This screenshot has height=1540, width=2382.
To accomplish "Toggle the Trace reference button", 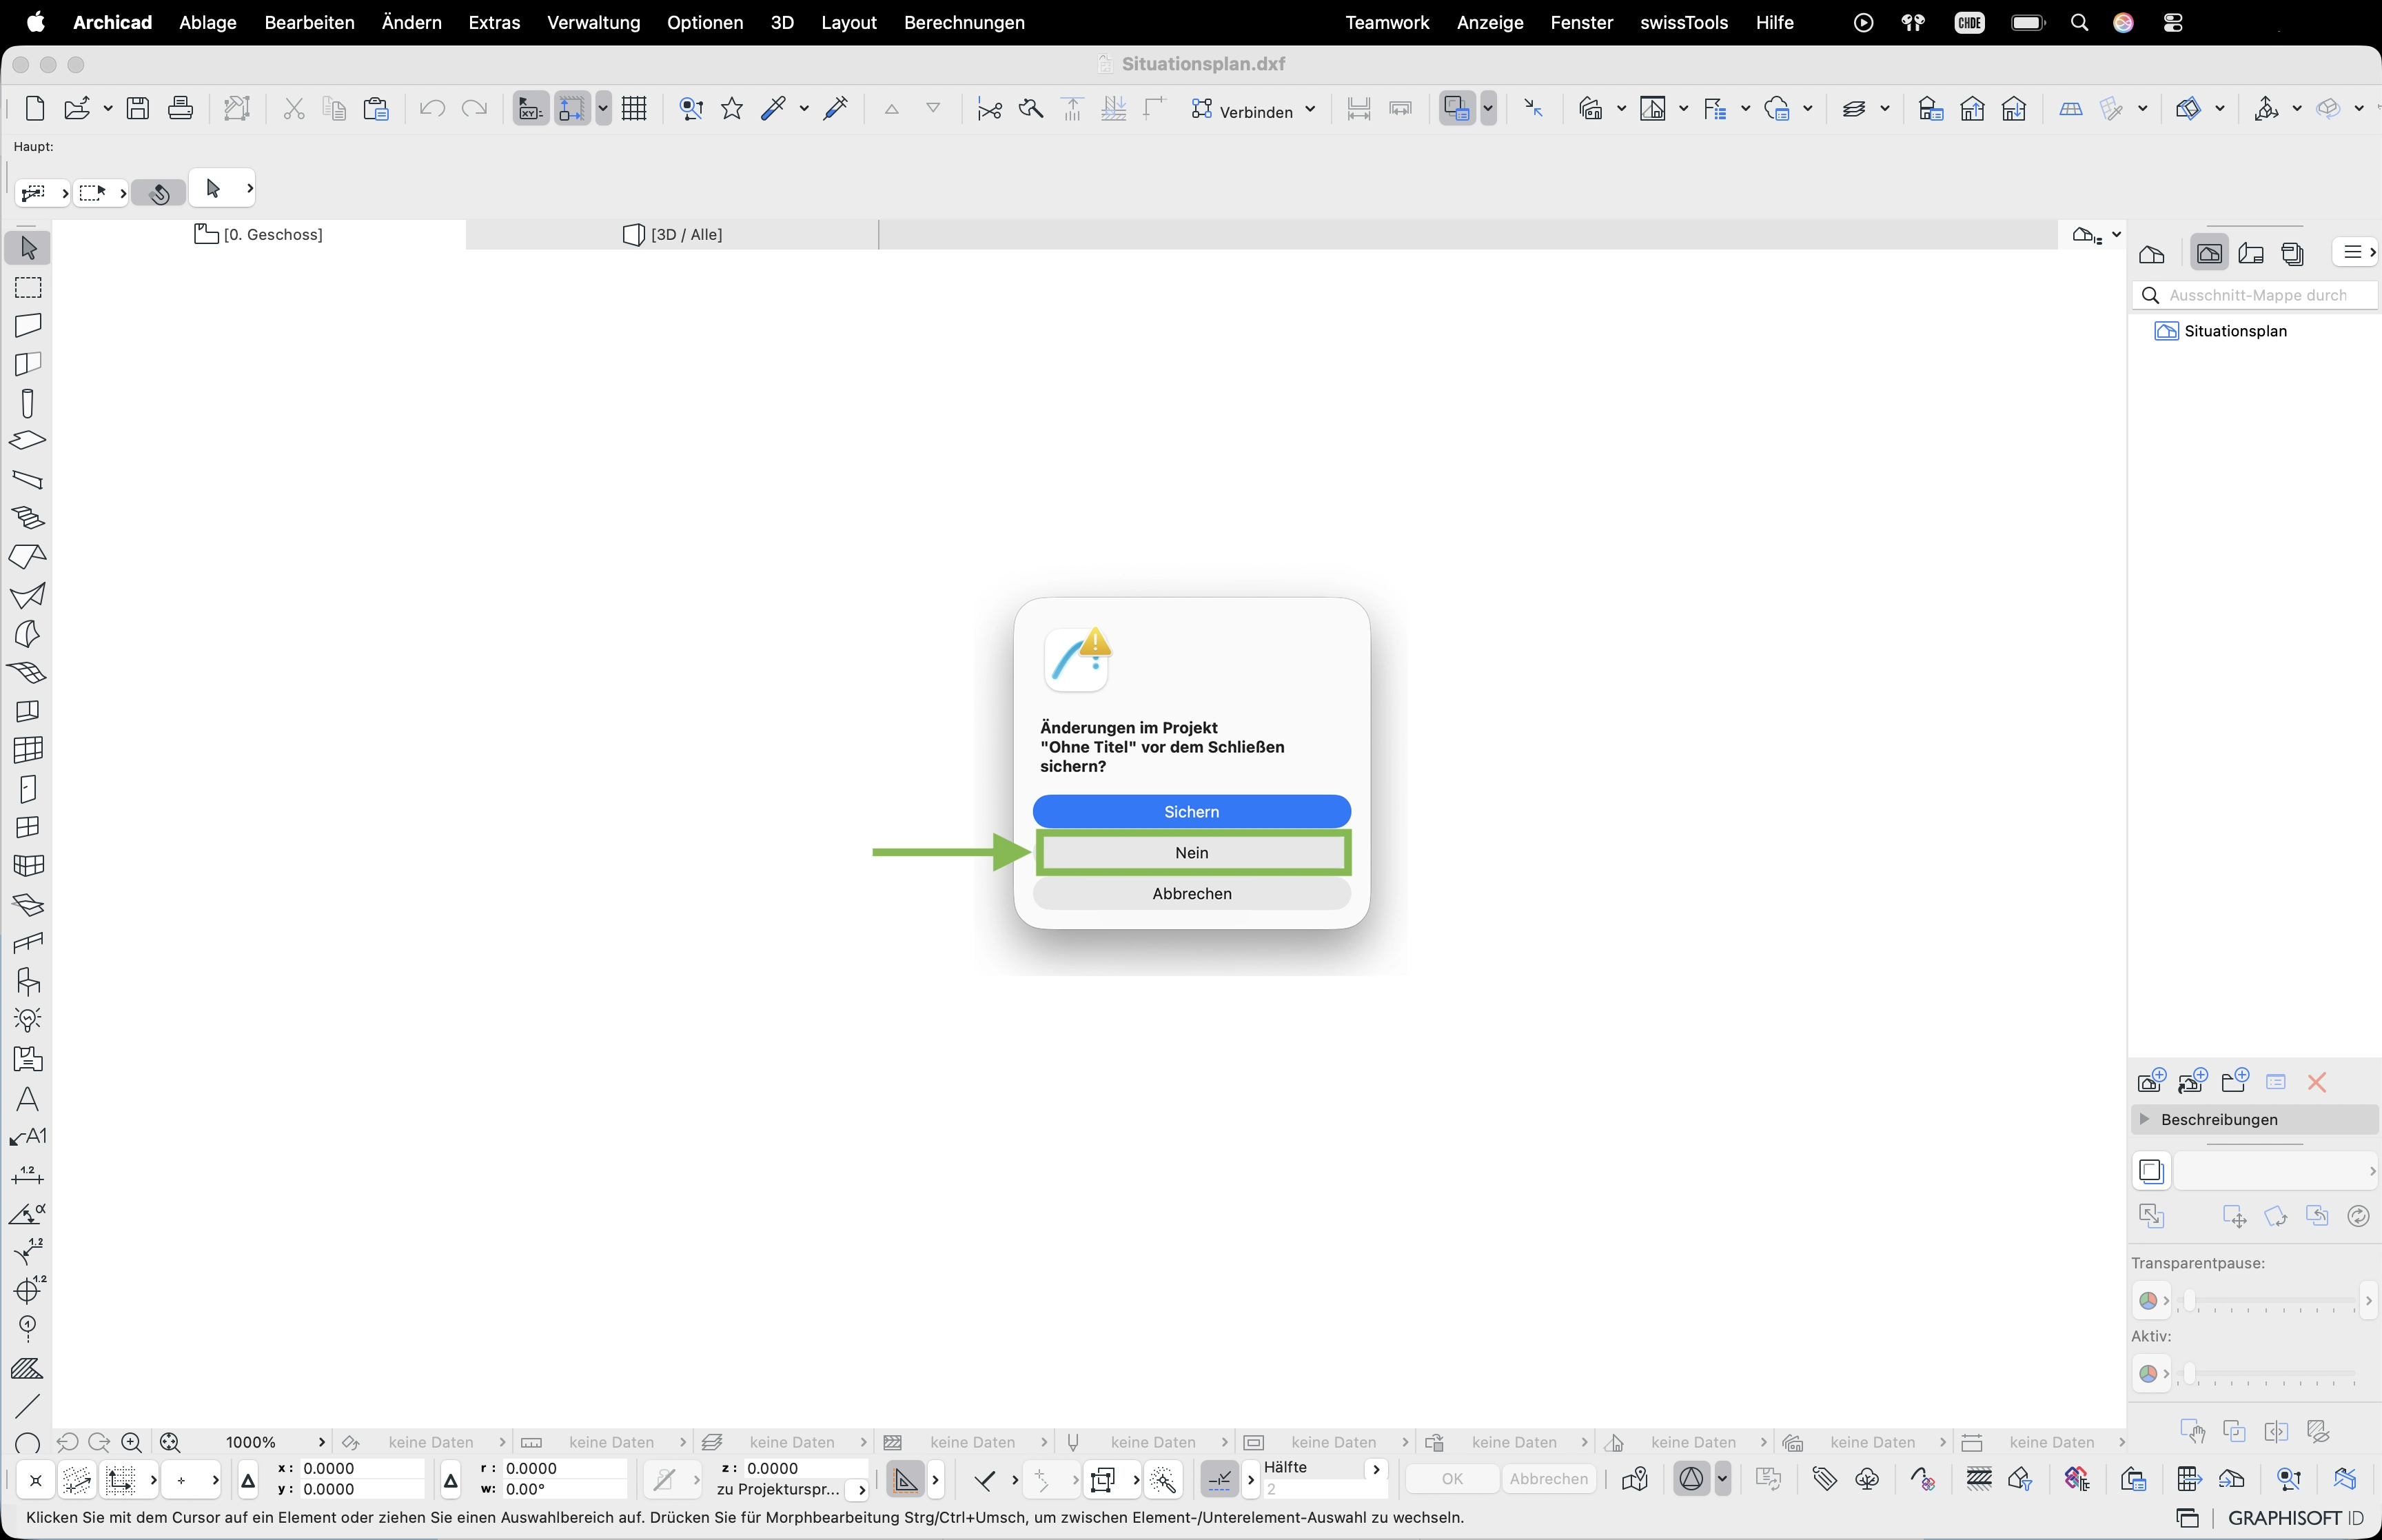I will (1457, 108).
